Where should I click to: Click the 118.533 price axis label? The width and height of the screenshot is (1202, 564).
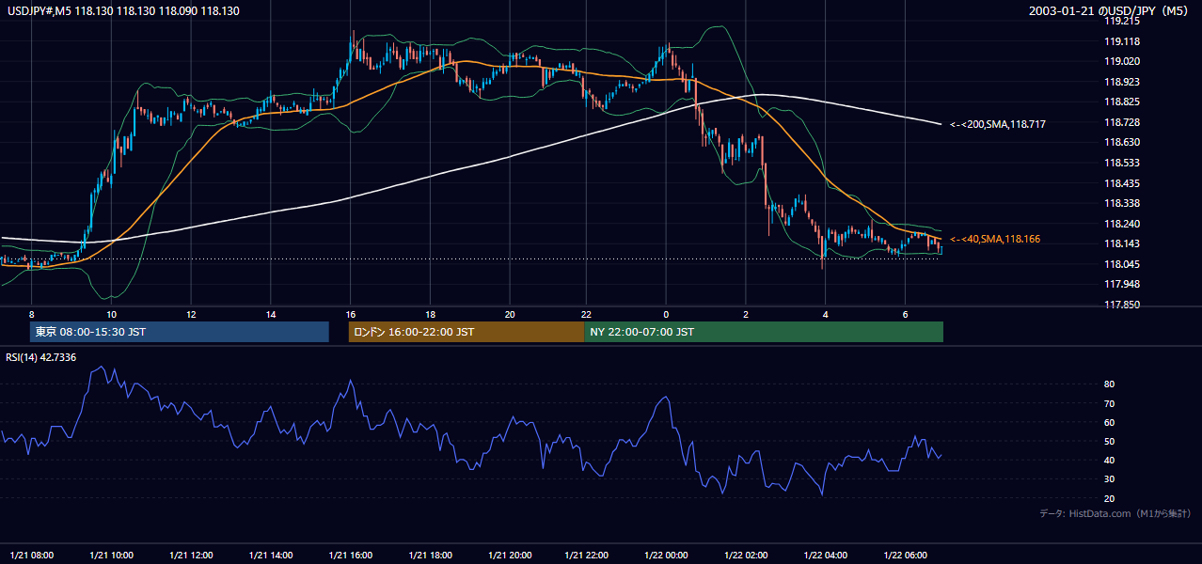tap(1122, 163)
